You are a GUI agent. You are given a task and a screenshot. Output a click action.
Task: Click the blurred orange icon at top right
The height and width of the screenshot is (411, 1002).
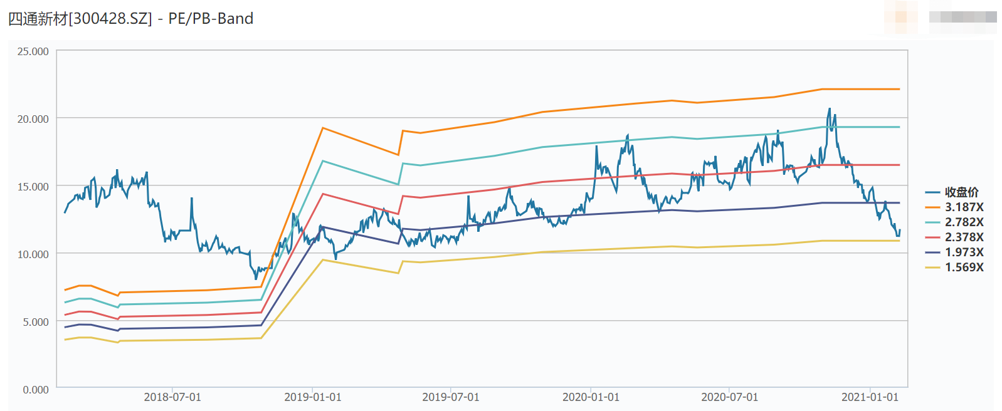tap(901, 17)
